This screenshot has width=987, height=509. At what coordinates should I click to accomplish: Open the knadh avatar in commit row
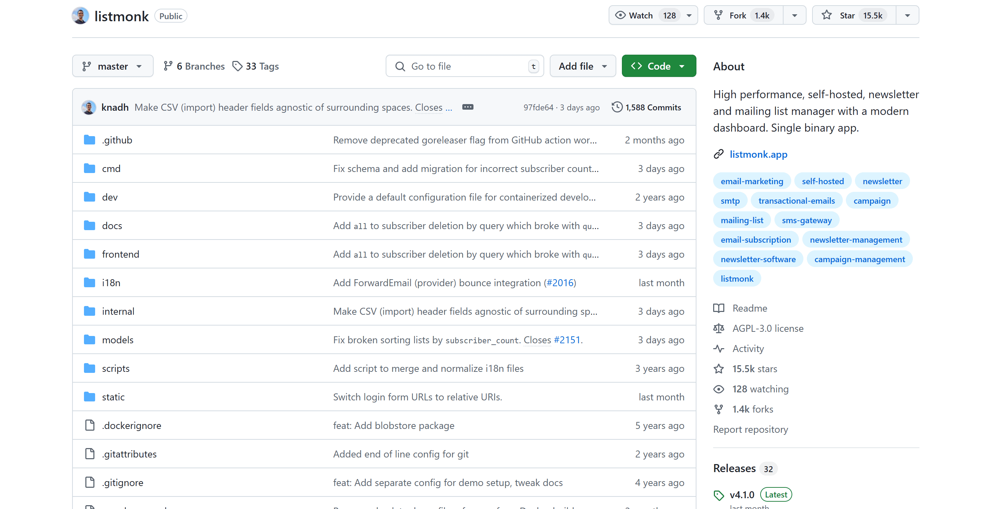tap(89, 107)
